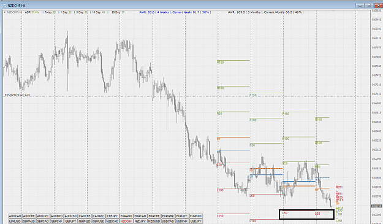Click the AWR 4 Weeks statistics text
This screenshot has height=224, width=383.
click(175, 12)
